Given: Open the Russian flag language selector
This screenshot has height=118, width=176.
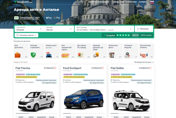Looking at the screenshot, I should 152,2.
